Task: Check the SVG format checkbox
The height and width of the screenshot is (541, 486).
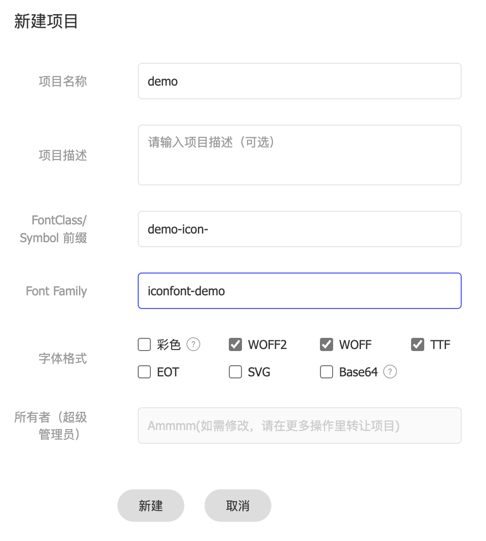Action: point(235,372)
